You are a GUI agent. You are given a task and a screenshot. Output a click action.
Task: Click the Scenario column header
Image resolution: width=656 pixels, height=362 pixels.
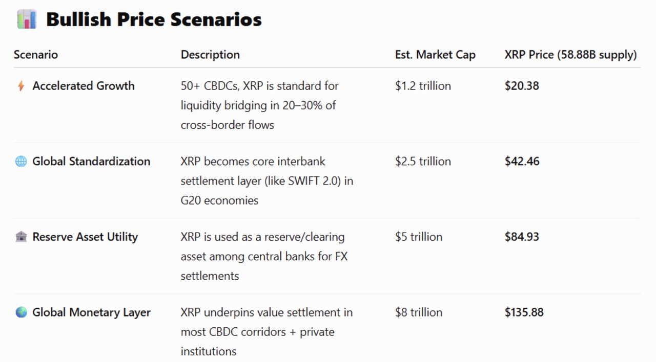click(35, 55)
